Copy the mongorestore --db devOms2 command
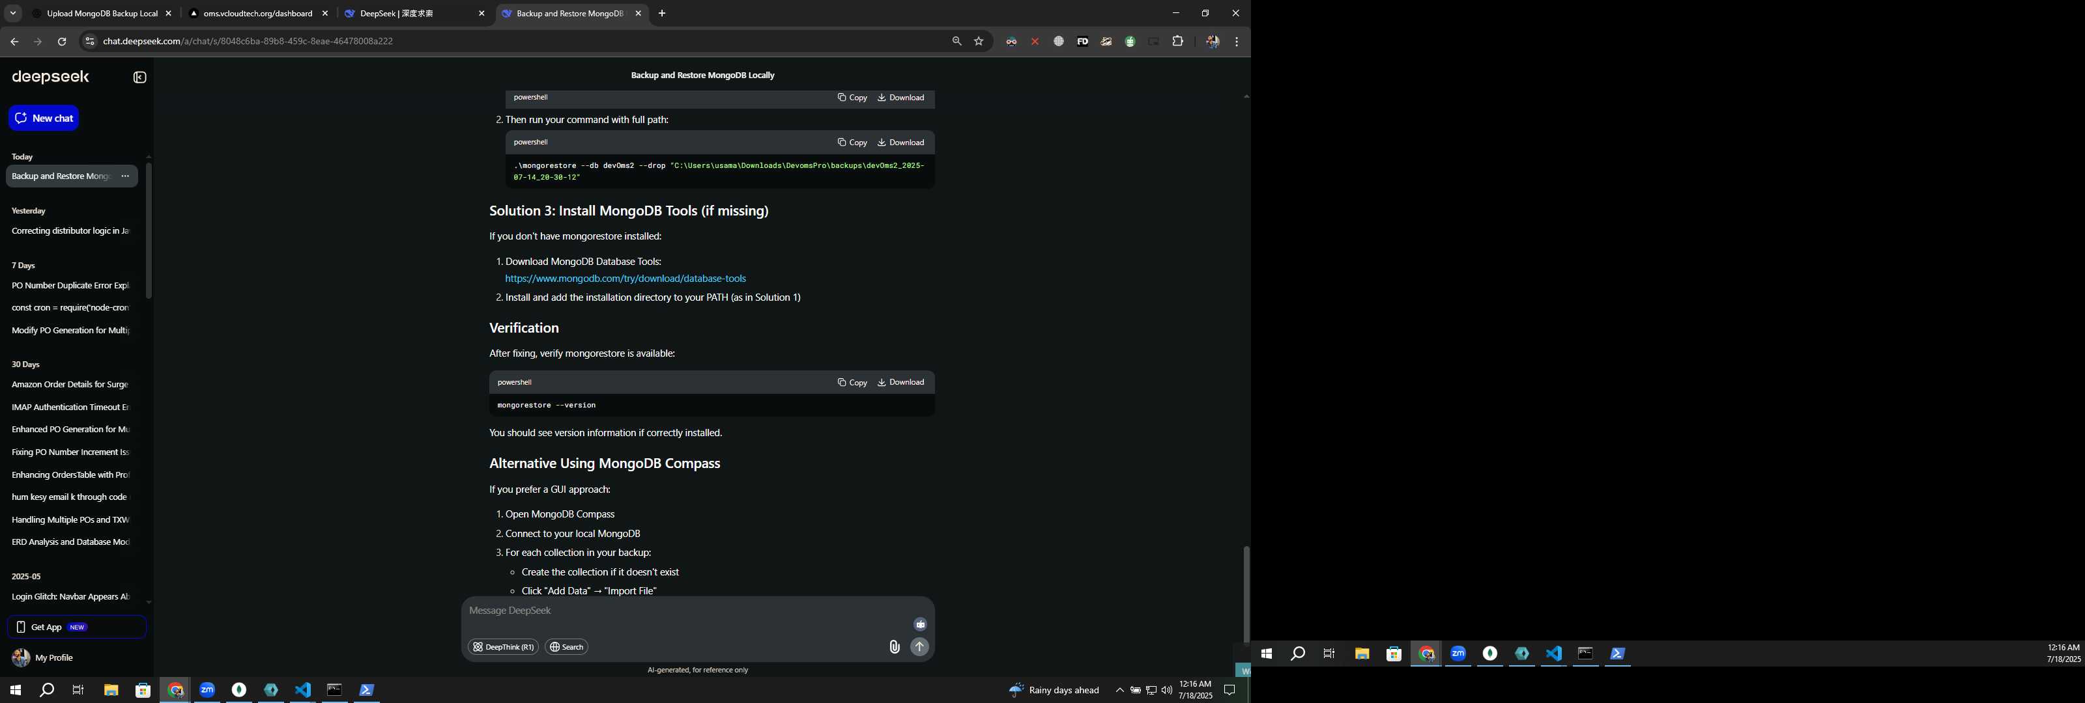 tap(852, 143)
